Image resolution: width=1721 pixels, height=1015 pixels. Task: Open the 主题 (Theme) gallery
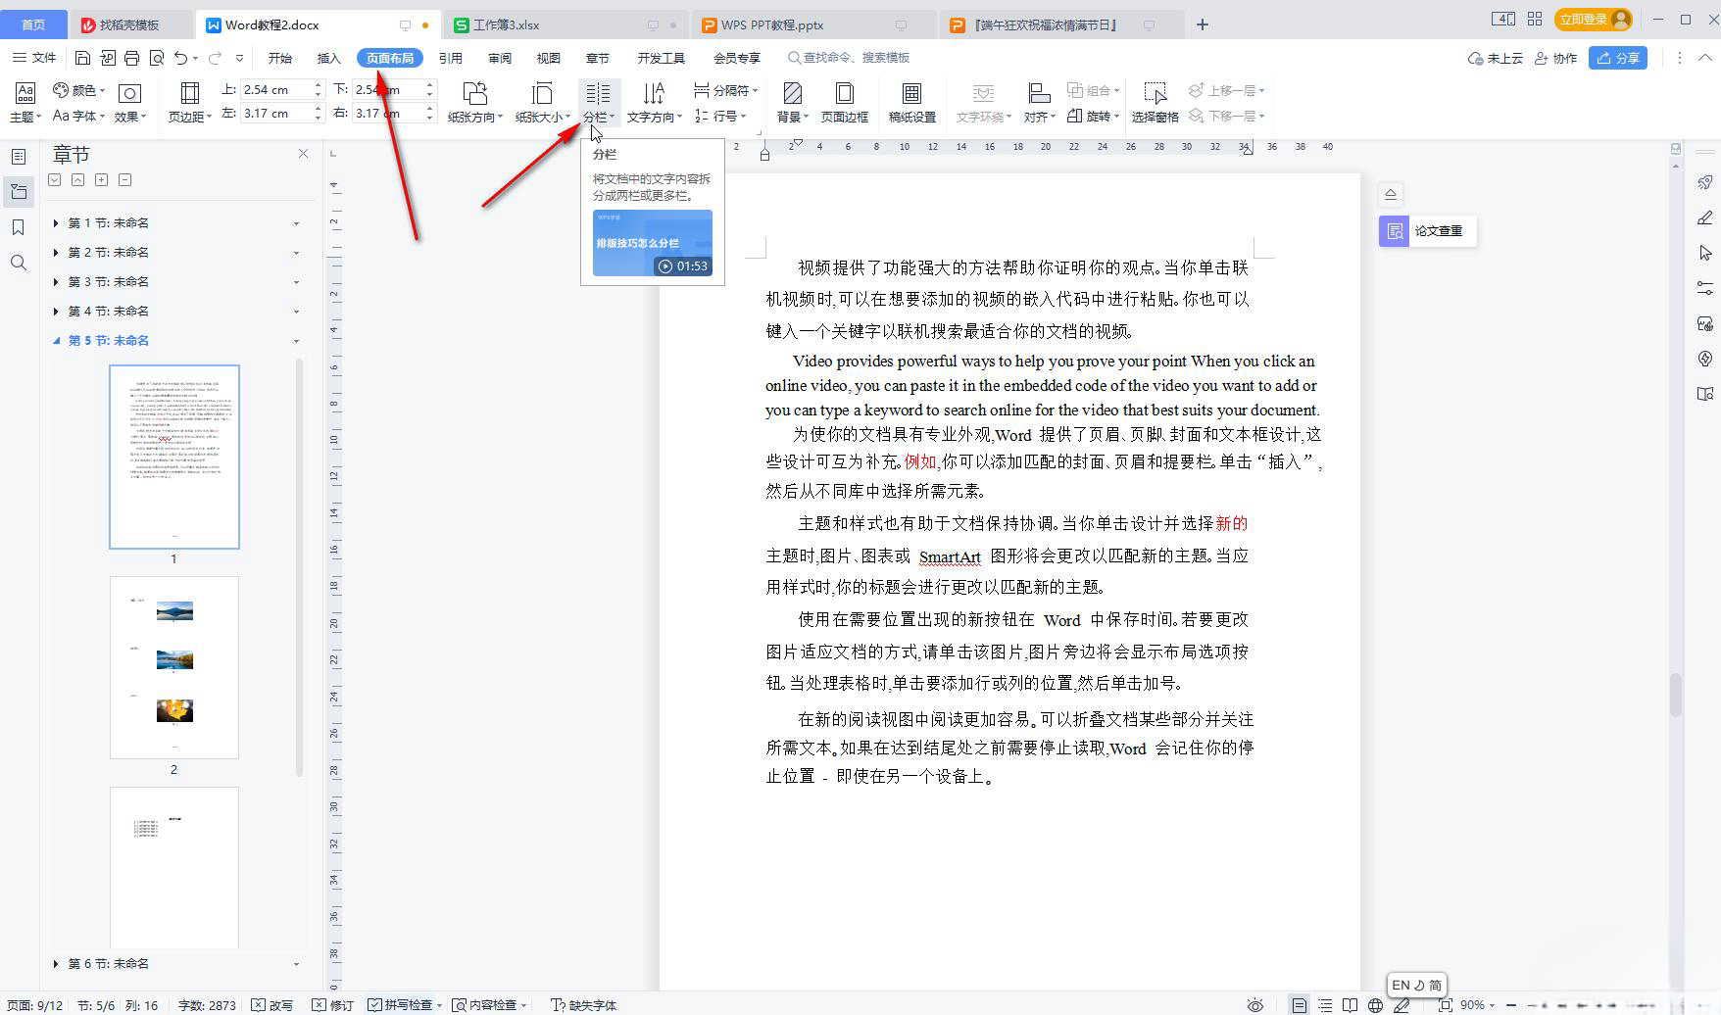(x=25, y=103)
